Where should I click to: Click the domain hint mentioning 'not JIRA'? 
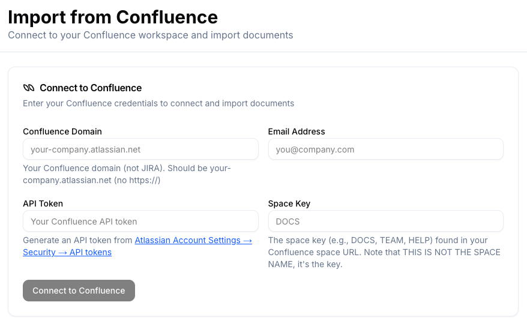click(127, 174)
